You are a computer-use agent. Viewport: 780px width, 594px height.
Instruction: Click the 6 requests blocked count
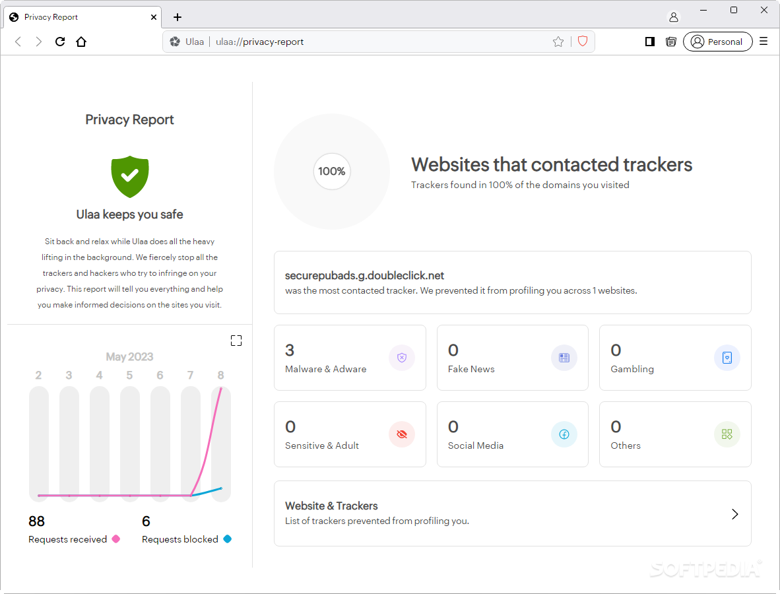(x=146, y=521)
